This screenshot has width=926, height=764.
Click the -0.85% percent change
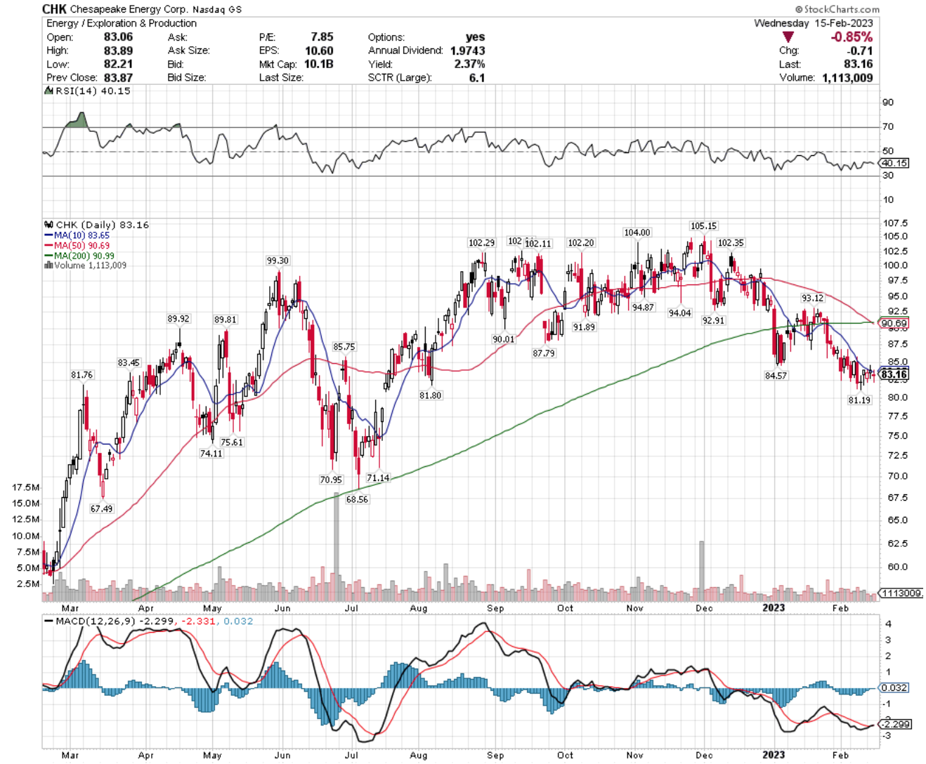[x=852, y=37]
